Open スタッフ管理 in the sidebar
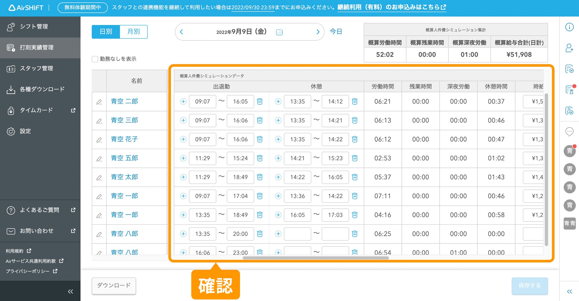Viewport: 579px width, 301px height. [x=36, y=68]
